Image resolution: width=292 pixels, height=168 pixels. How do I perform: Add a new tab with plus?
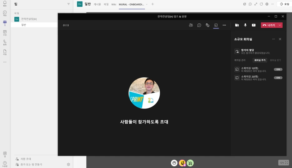pyautogui.click(x=153, y=4)
